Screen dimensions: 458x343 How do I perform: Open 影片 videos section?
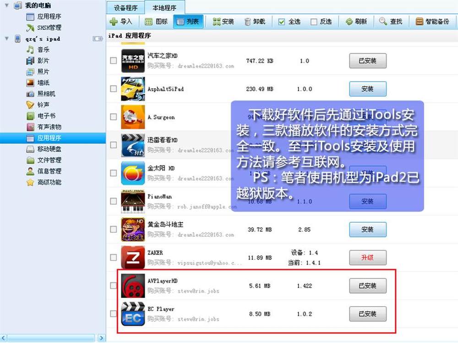(38, 61)
